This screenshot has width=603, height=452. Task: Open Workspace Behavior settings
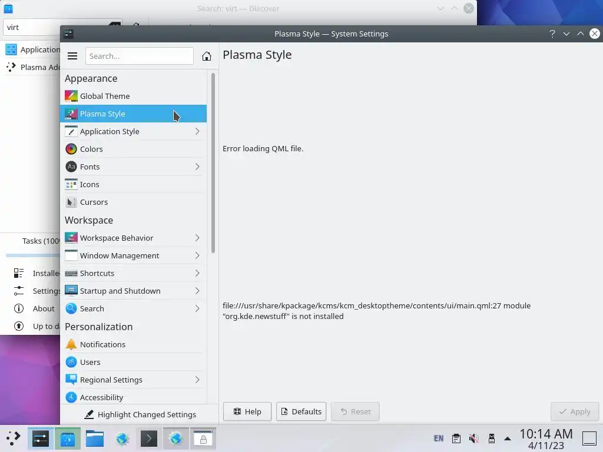[134, 238]
